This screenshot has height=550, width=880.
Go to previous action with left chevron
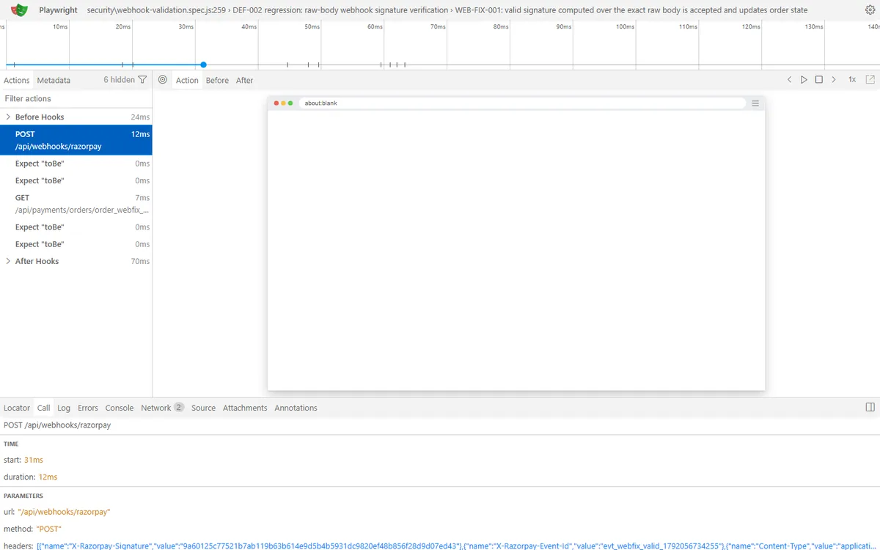[789, 79]
